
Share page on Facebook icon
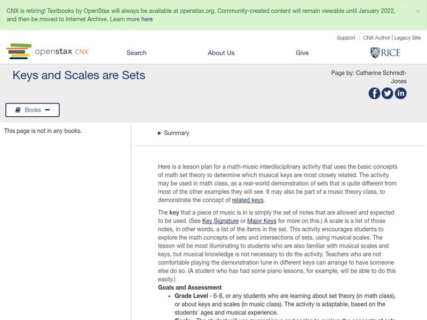[374, 93]
